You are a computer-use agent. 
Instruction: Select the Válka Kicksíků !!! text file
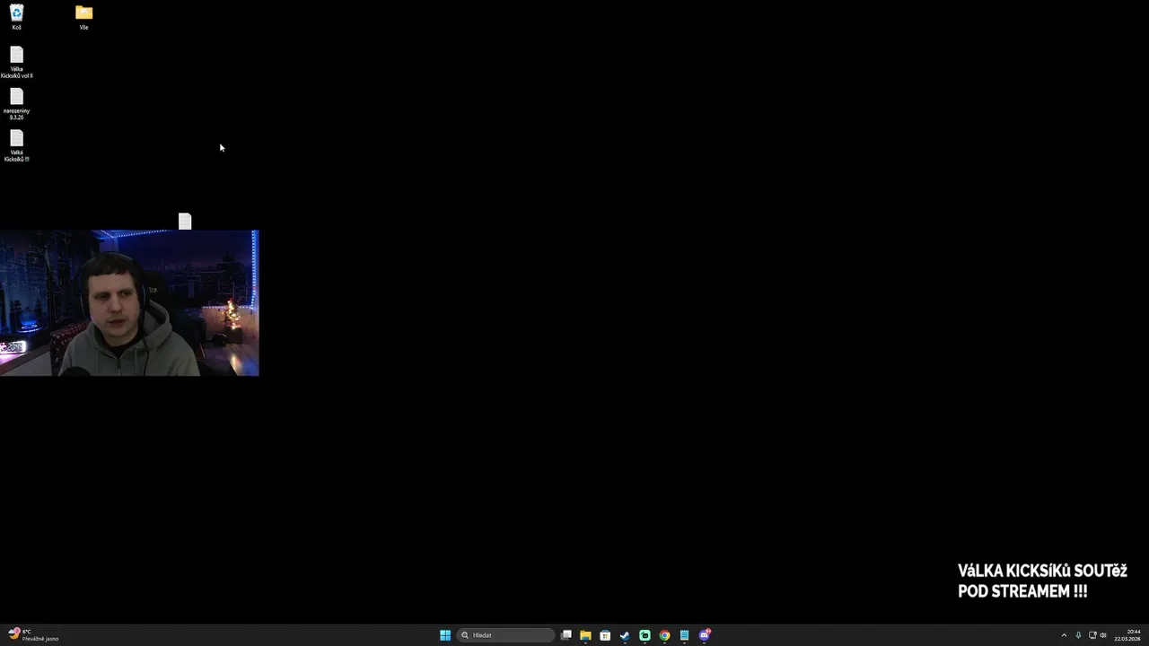pyautogui.click(x=16, y=145)
